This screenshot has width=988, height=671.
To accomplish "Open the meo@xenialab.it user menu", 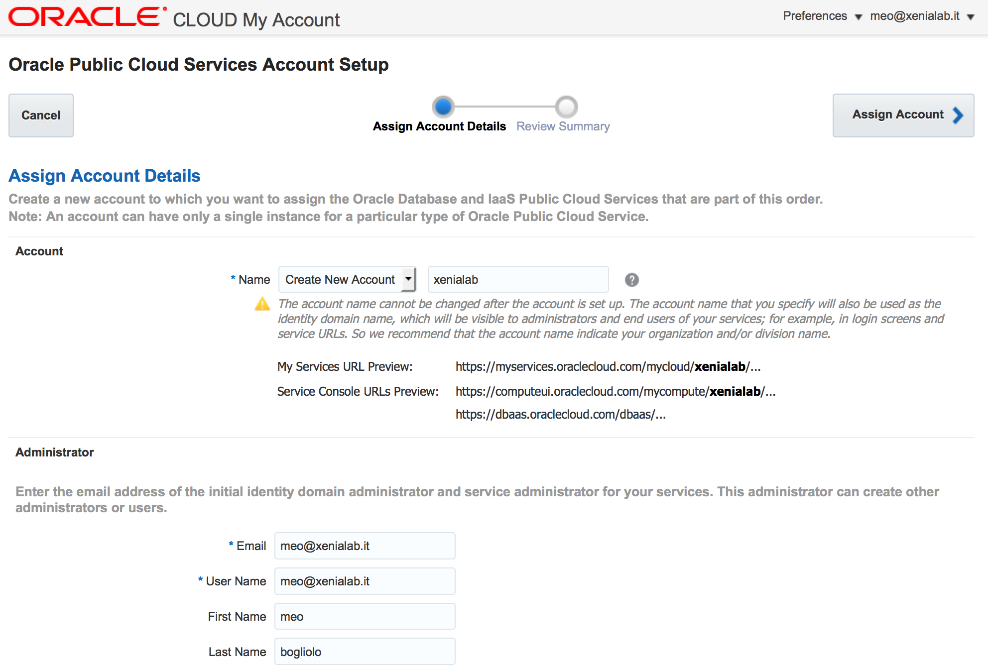I will 922,16.
